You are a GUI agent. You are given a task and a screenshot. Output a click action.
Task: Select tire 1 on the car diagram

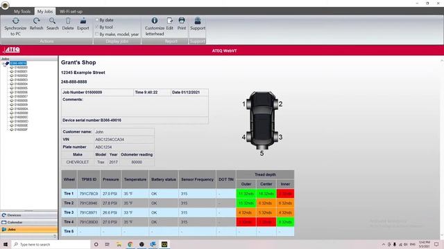click(x=248, y=104)
